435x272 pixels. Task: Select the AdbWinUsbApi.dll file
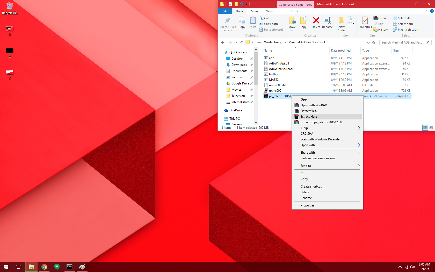281,69
